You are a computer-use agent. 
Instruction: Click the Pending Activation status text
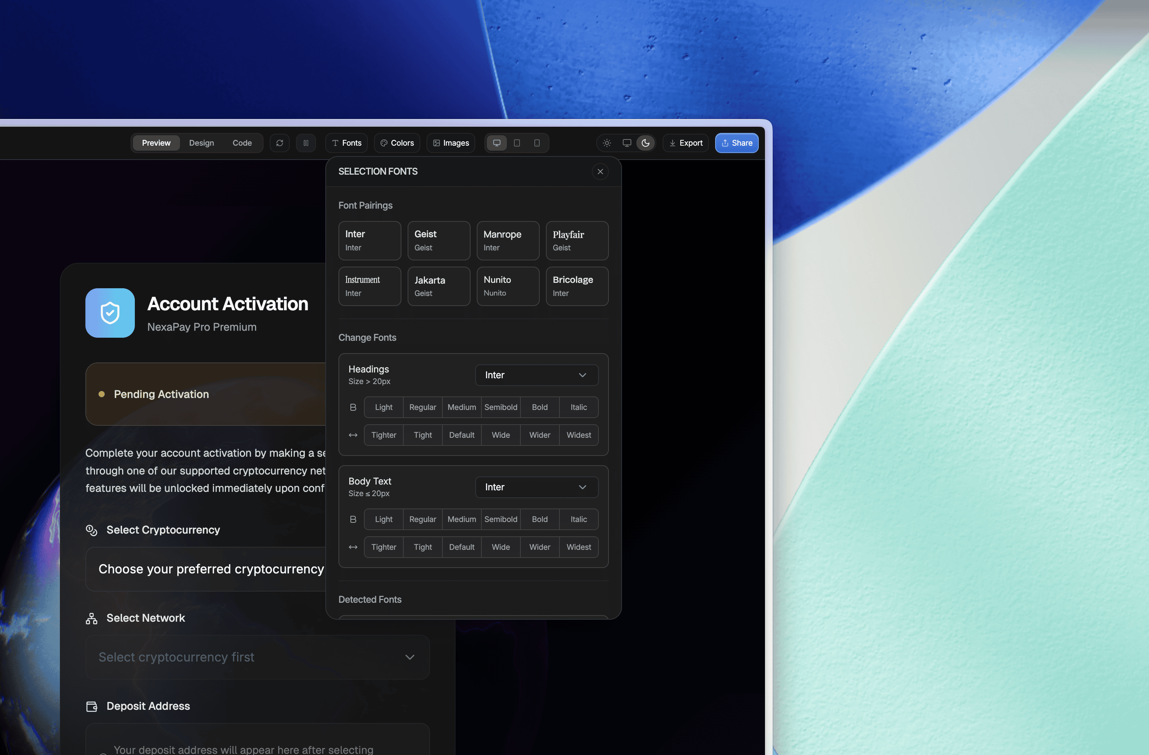[x=161, y=395]
